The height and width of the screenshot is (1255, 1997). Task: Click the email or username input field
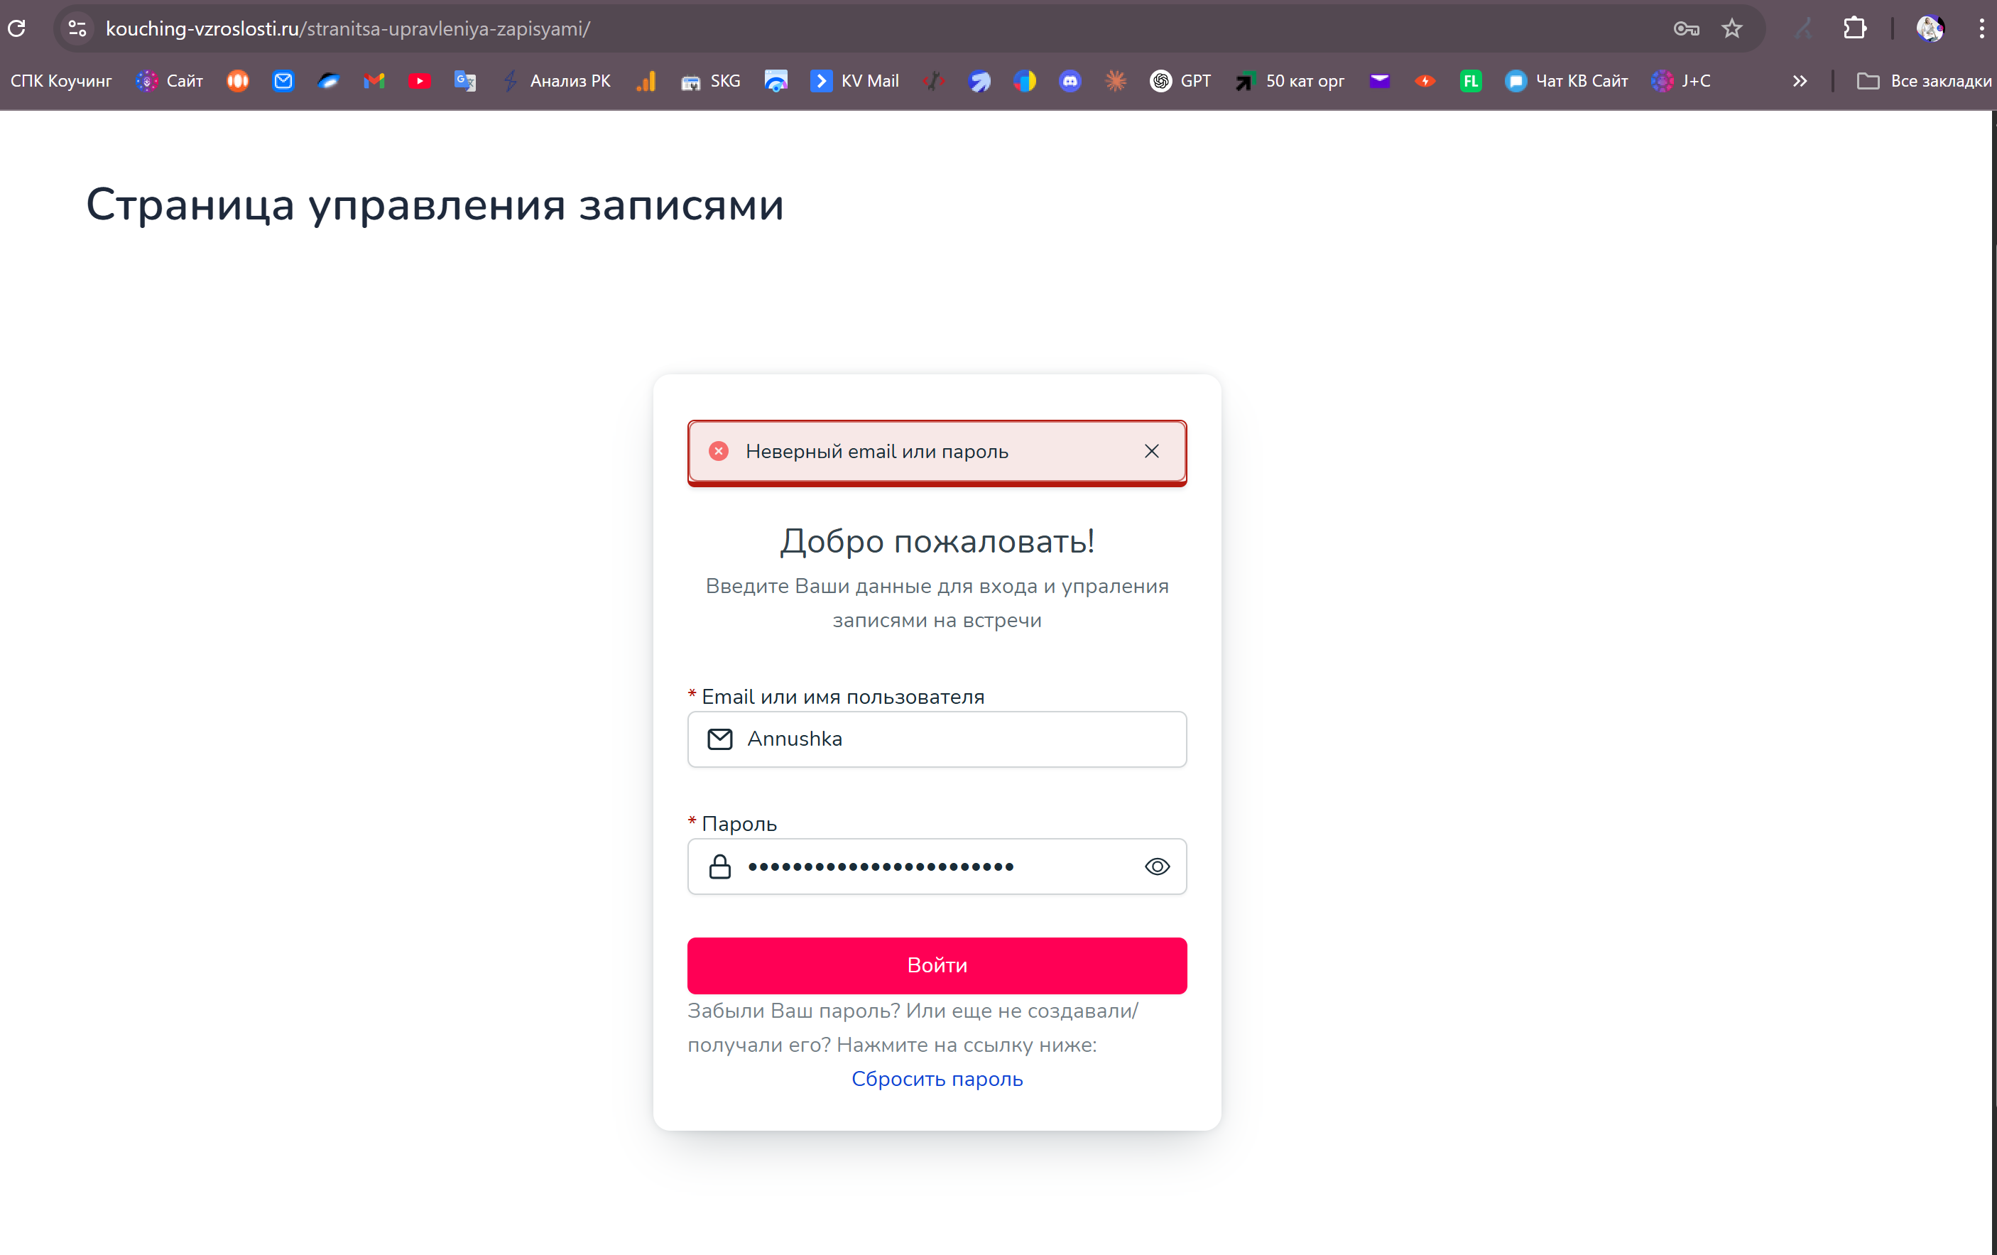click(954, 739)
